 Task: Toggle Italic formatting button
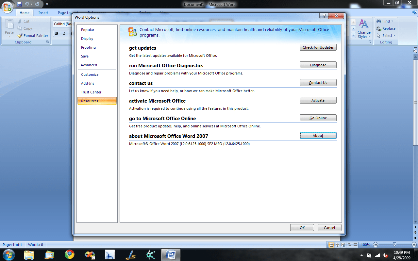[64, 33]
